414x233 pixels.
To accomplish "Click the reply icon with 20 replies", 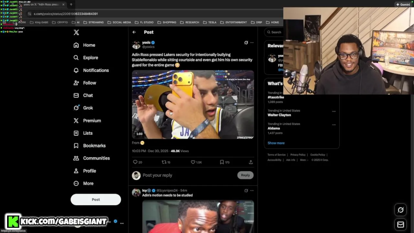I will click(x=137, y=162).
